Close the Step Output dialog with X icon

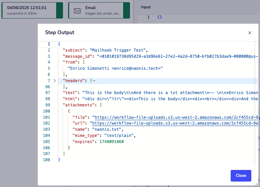click(250, 33)
